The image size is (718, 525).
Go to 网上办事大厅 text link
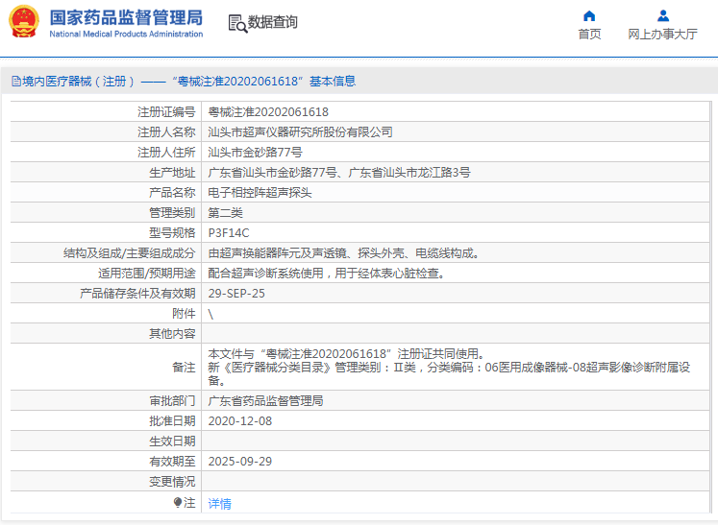click(662, 35)
